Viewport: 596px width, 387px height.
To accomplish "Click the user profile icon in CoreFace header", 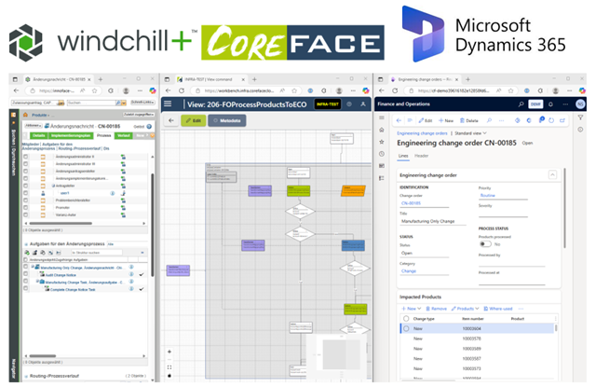I will [x=363, y=104].
